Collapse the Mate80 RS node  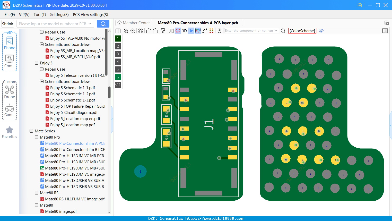coord(37,193)
